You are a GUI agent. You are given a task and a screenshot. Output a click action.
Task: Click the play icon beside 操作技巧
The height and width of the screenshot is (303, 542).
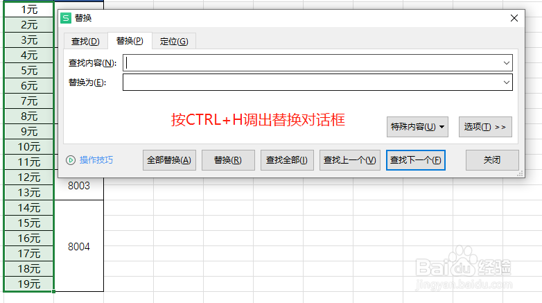[x=71, y=160]
